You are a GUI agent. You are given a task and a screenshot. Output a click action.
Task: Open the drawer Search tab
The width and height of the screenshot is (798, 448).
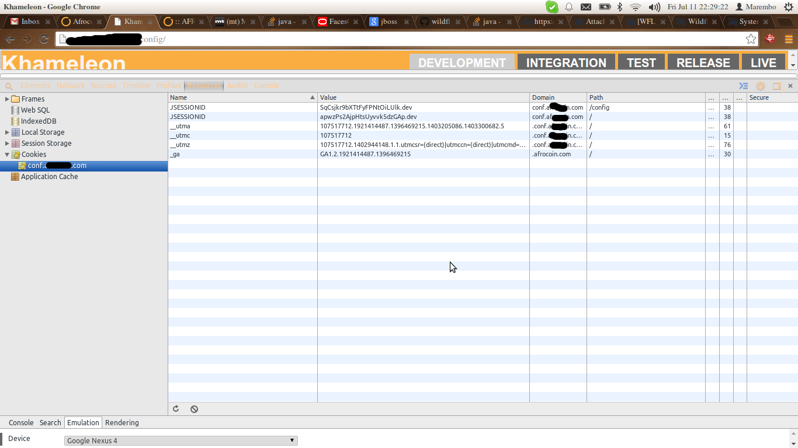50,423
